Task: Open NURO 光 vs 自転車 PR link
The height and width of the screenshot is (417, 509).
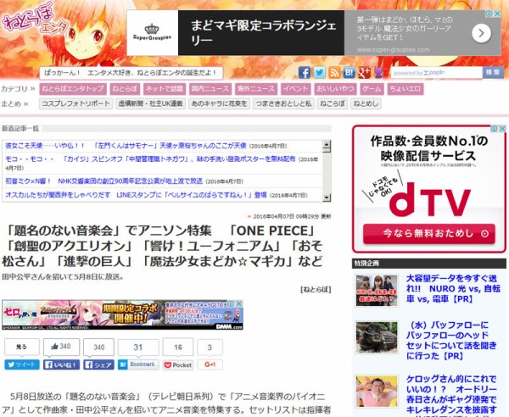Action: [453, 288]
